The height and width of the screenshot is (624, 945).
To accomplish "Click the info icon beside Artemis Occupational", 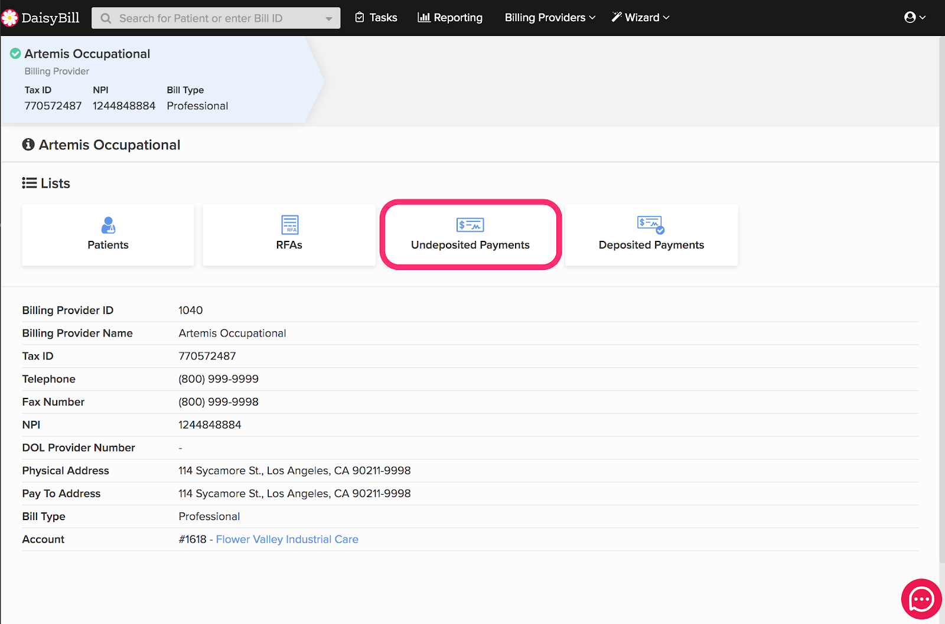I will coord(28,145).
